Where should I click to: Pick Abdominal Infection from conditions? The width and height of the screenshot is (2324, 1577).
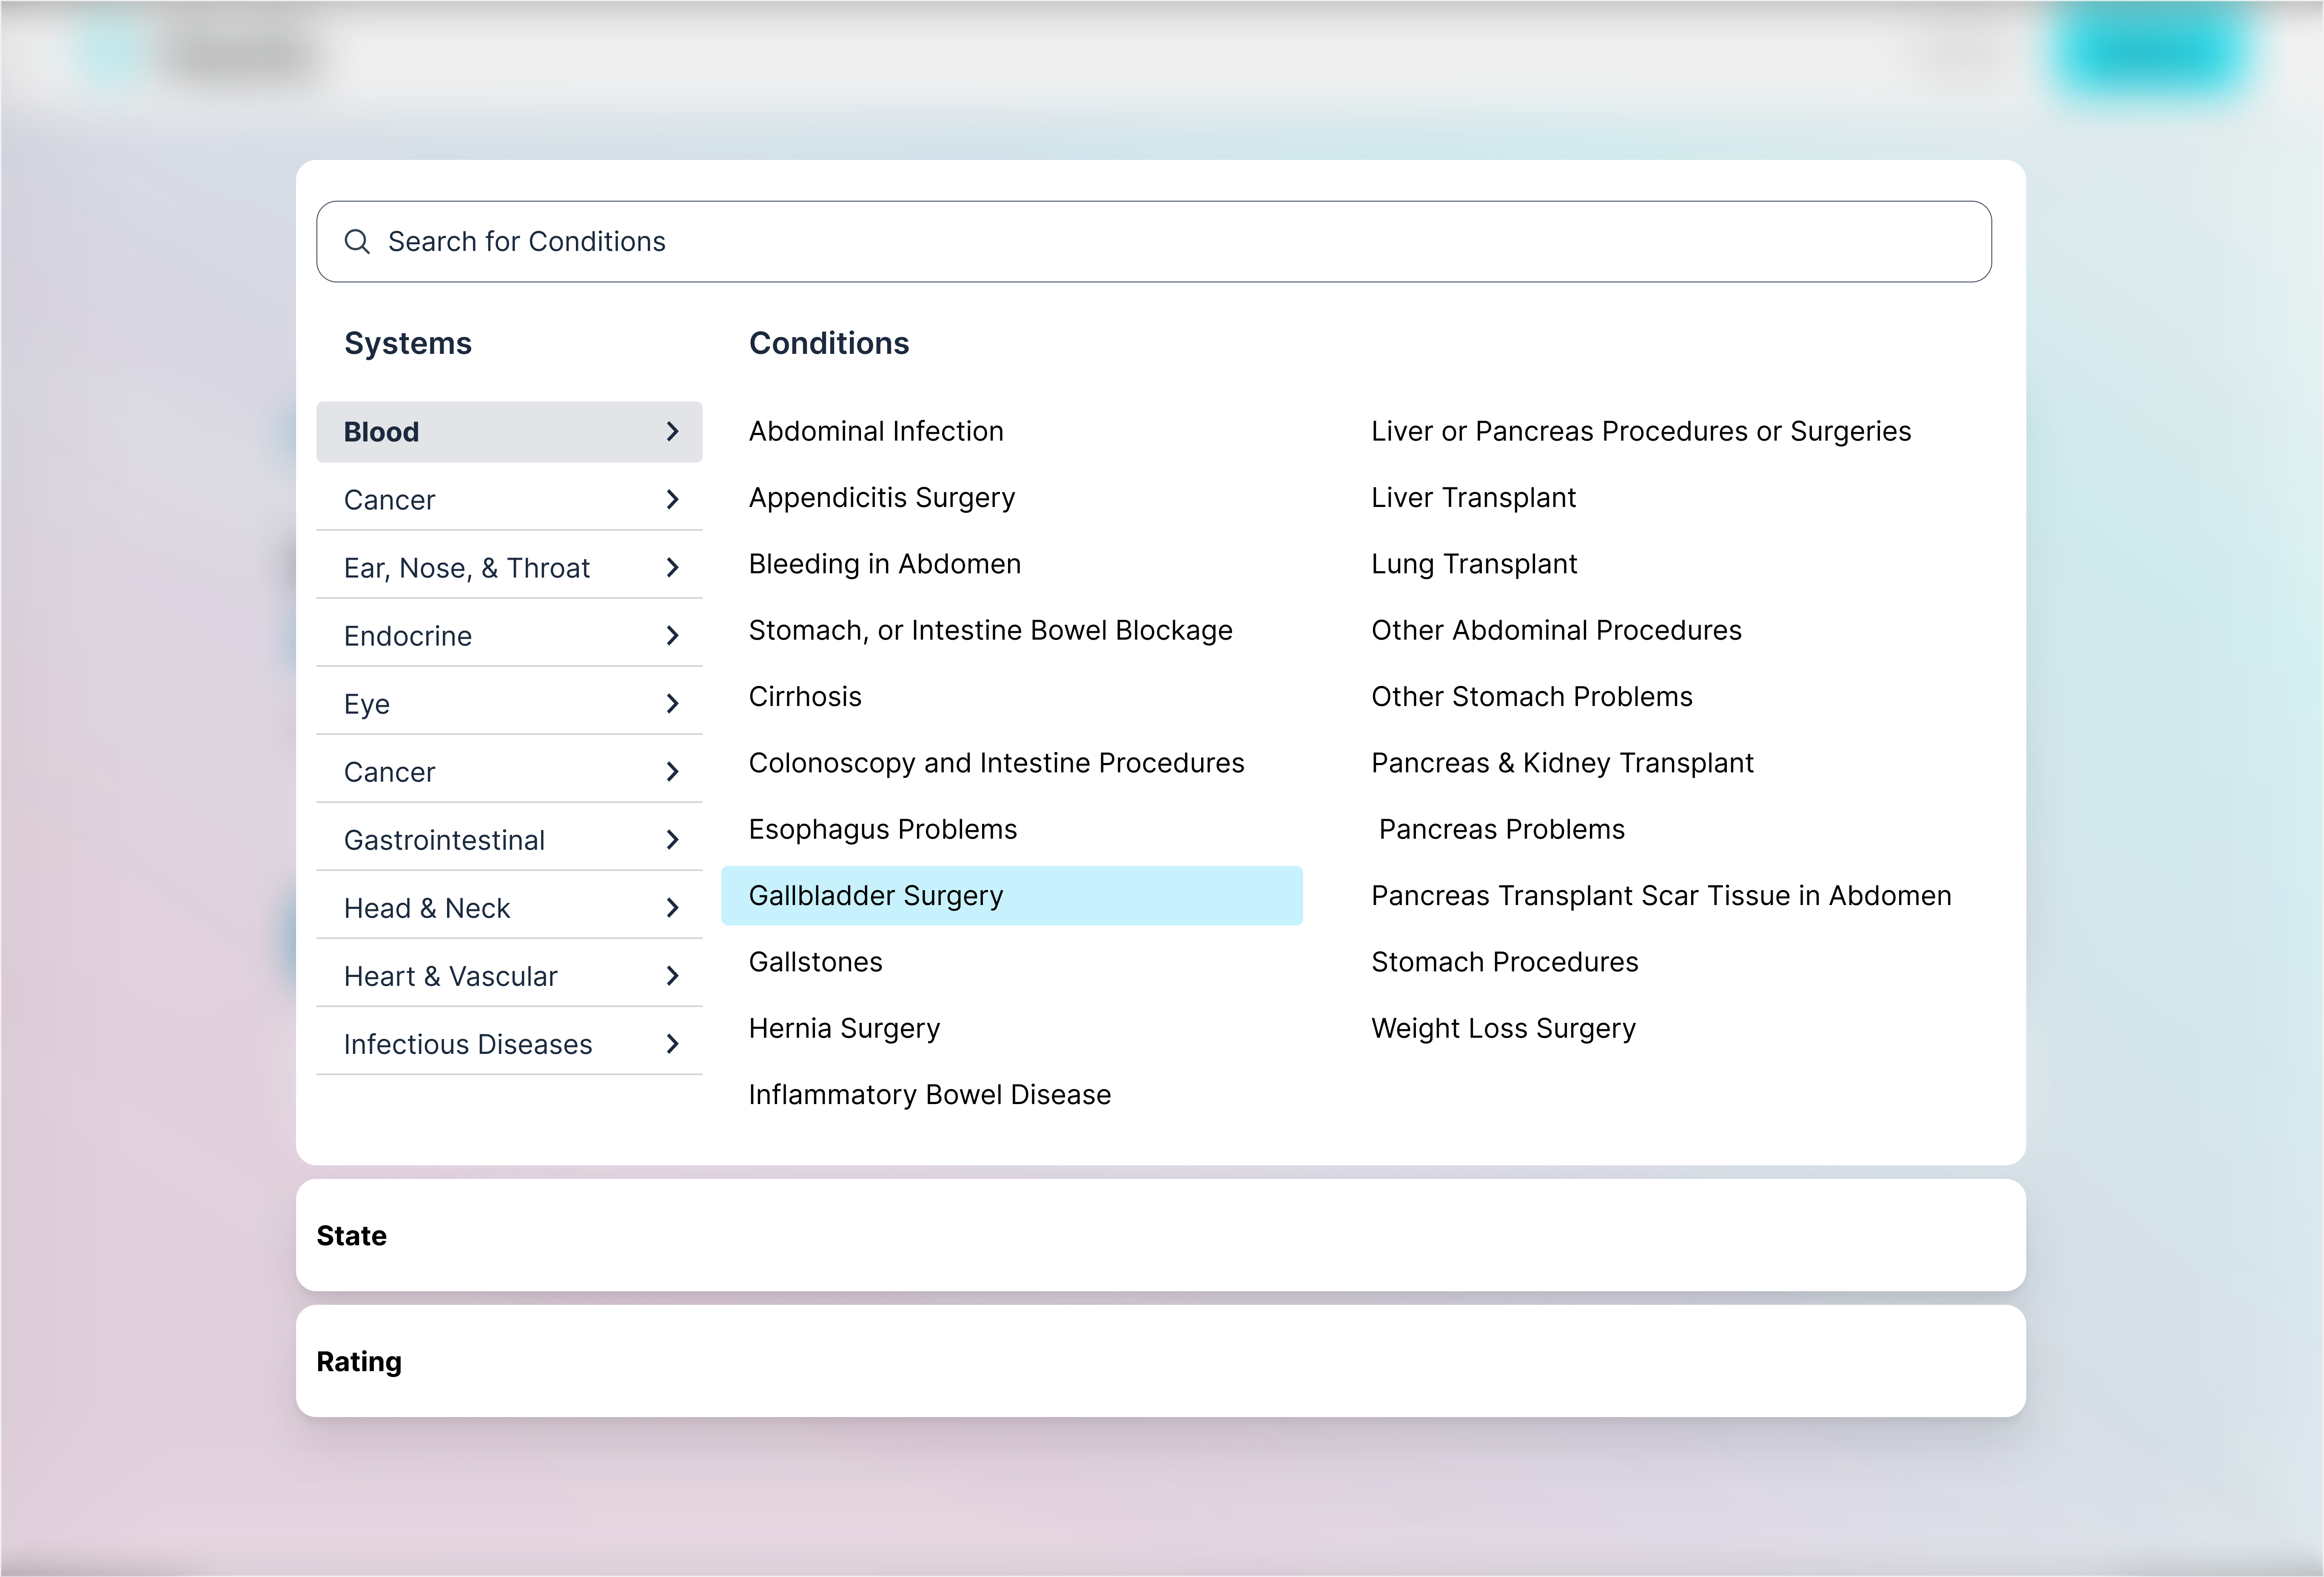tap(876, 431)
